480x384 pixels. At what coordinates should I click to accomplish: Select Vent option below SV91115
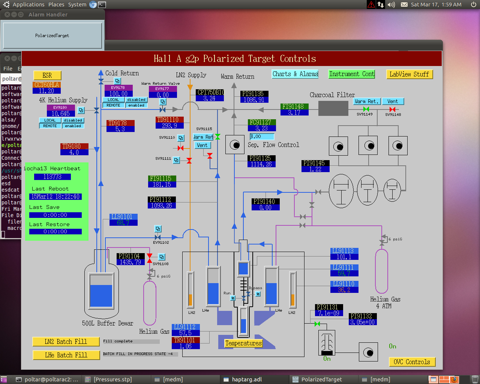click(202, 145)
